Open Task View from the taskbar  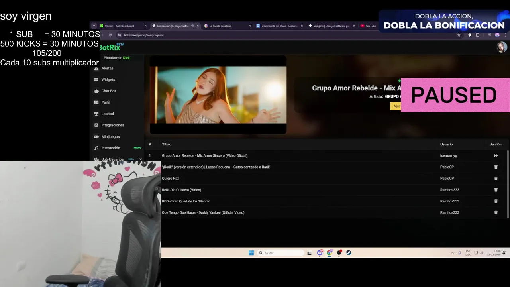[x=309, y=253]
